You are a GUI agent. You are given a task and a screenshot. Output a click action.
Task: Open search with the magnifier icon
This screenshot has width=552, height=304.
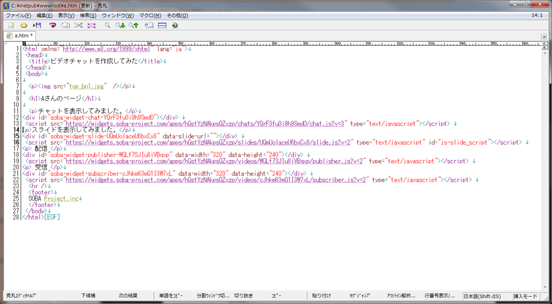108,25
